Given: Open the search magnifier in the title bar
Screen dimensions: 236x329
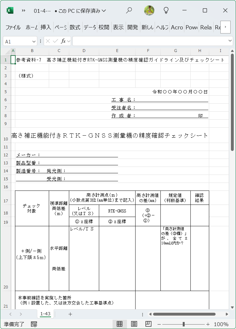Looking at the screenshot, I should (129, 10).
